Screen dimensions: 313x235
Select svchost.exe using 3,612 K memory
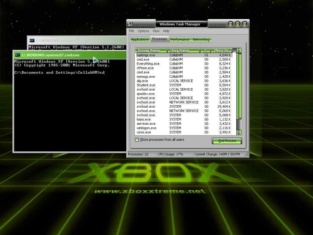184,102
